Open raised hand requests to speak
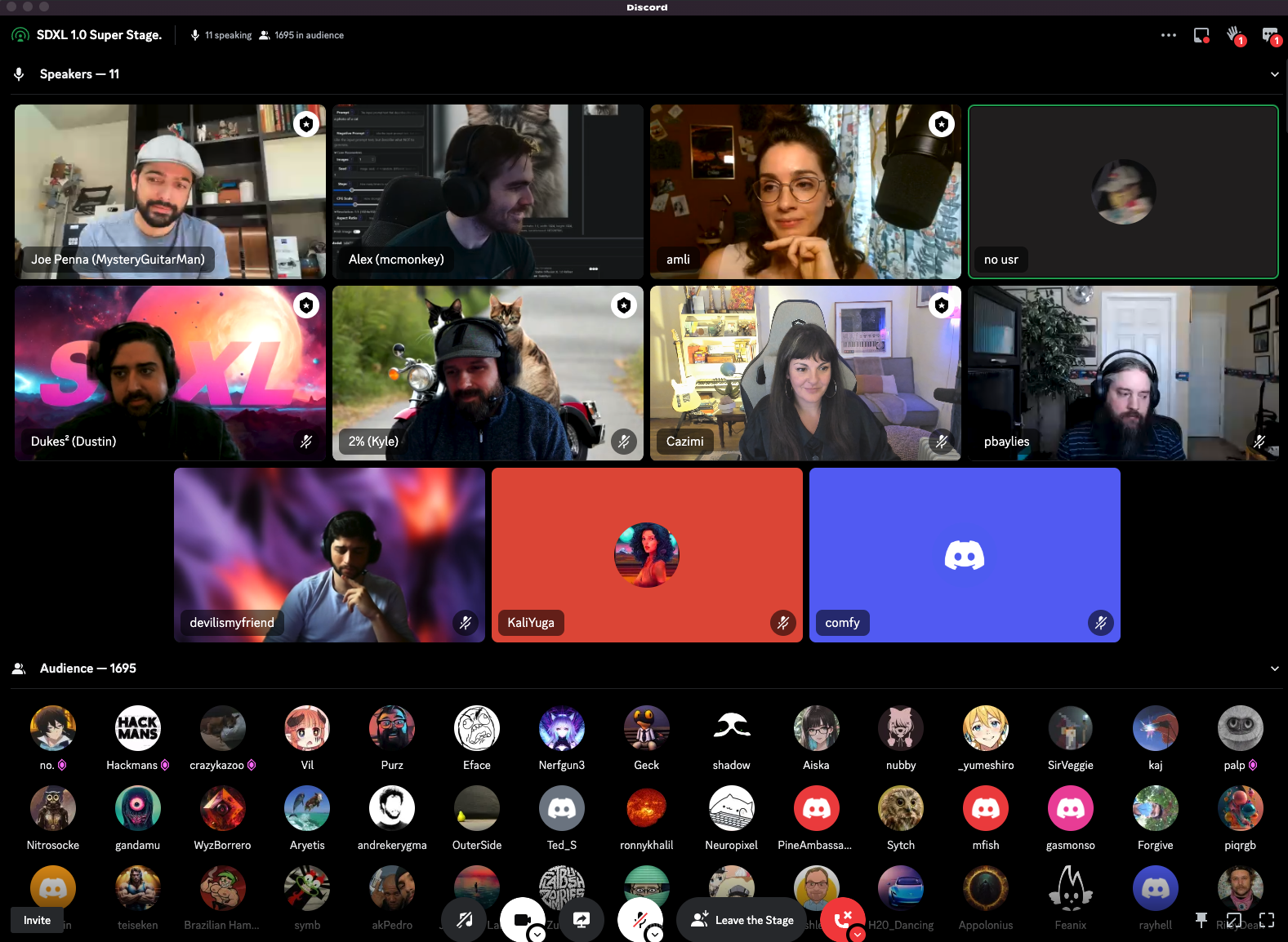This screenshot has height=942, width=1288. pyautogui.click(x=1235, y=35)
